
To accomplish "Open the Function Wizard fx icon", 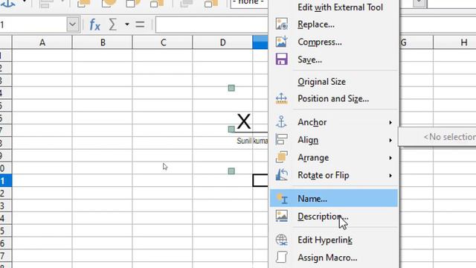I will [94, 25].
